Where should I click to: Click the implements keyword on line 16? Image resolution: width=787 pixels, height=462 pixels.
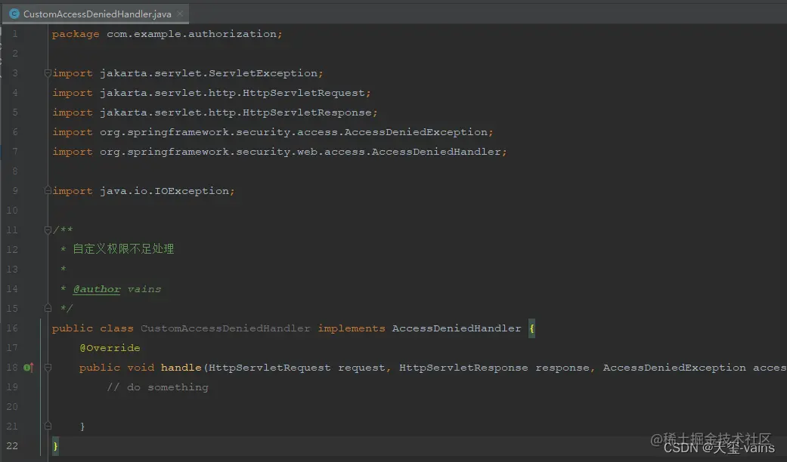[x=352, y=328]
